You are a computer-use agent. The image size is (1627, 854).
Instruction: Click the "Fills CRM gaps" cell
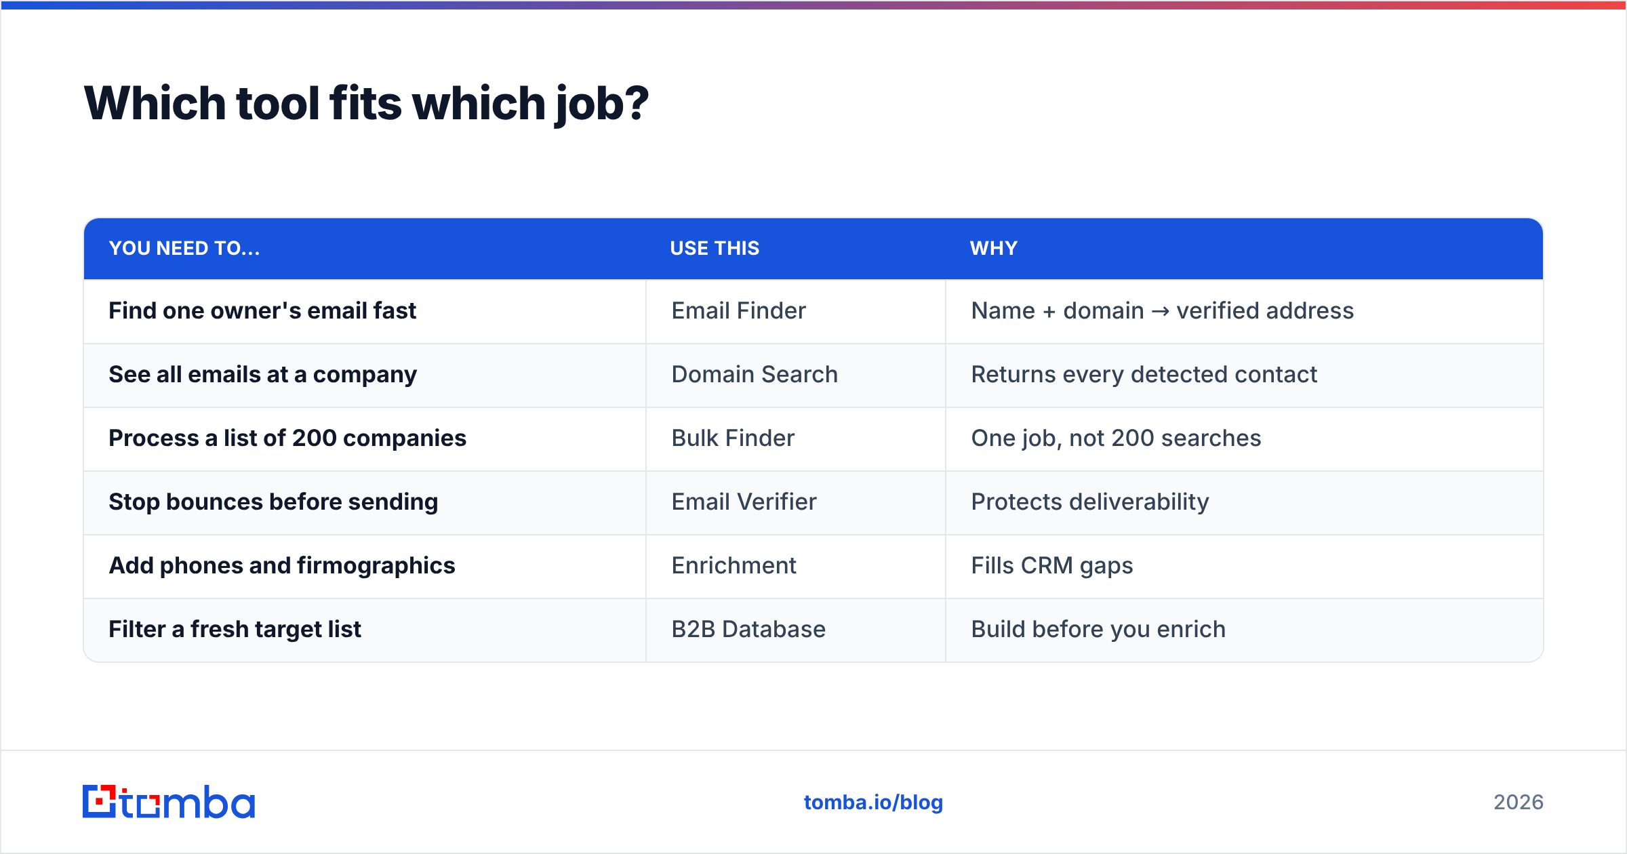1245,566
